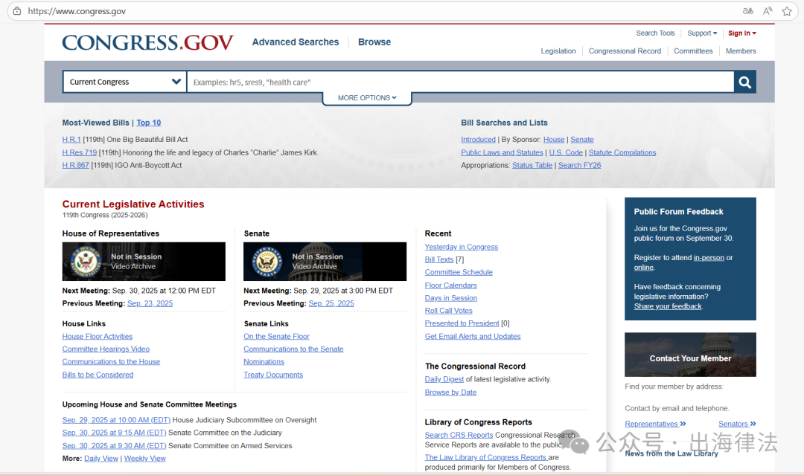The height and width of the screenshot is (475, 804).
Task: Click the translate icon in address bar
Action: point(748,10)
